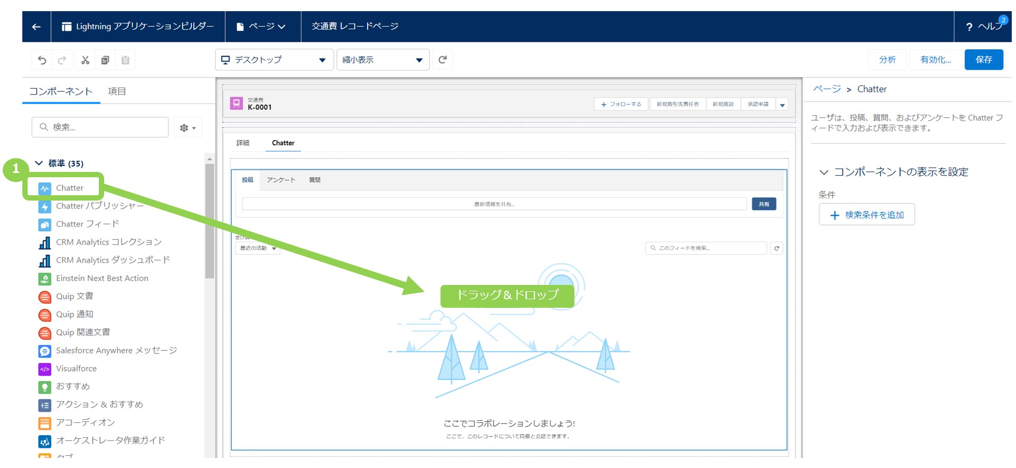Collapse the コンポーネントの表示を設定 section

(x=824, y=172)
